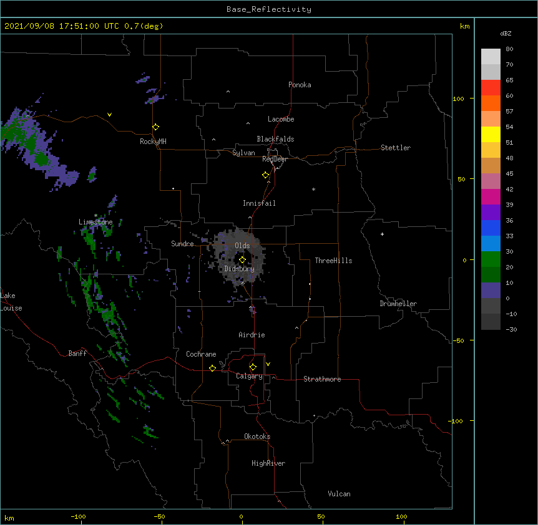The width and height of the screenshot is (538, 525).
Task: Click the yellow V marker east of Calgary
Action: coord(268,364)
